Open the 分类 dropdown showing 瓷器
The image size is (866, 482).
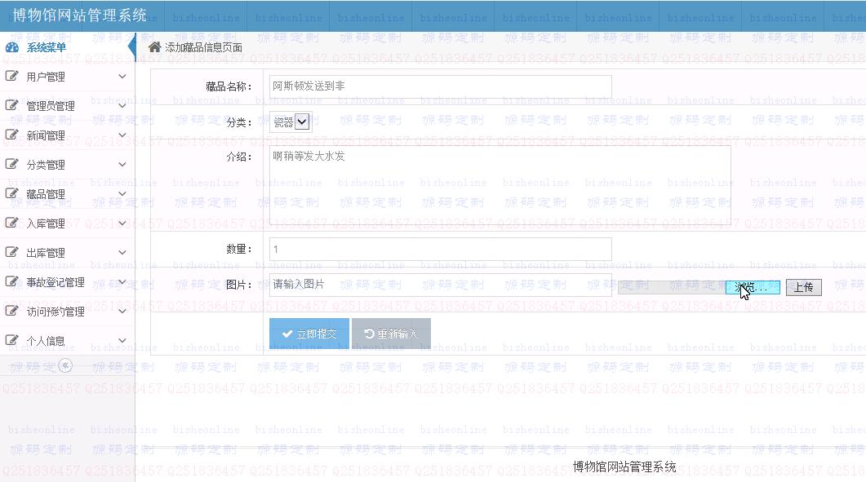coord(291,122)
